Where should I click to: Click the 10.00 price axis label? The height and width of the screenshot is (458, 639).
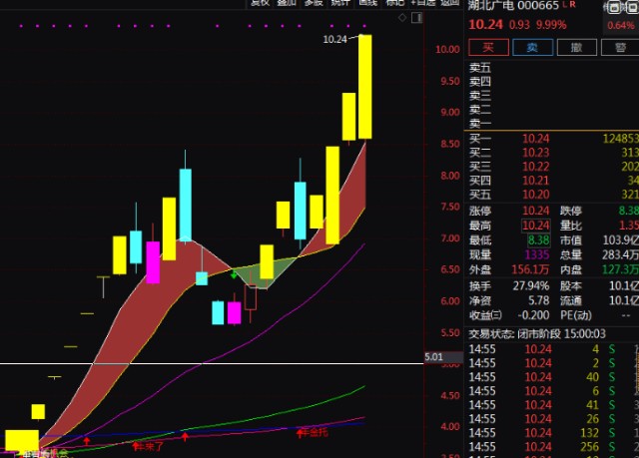447,49
